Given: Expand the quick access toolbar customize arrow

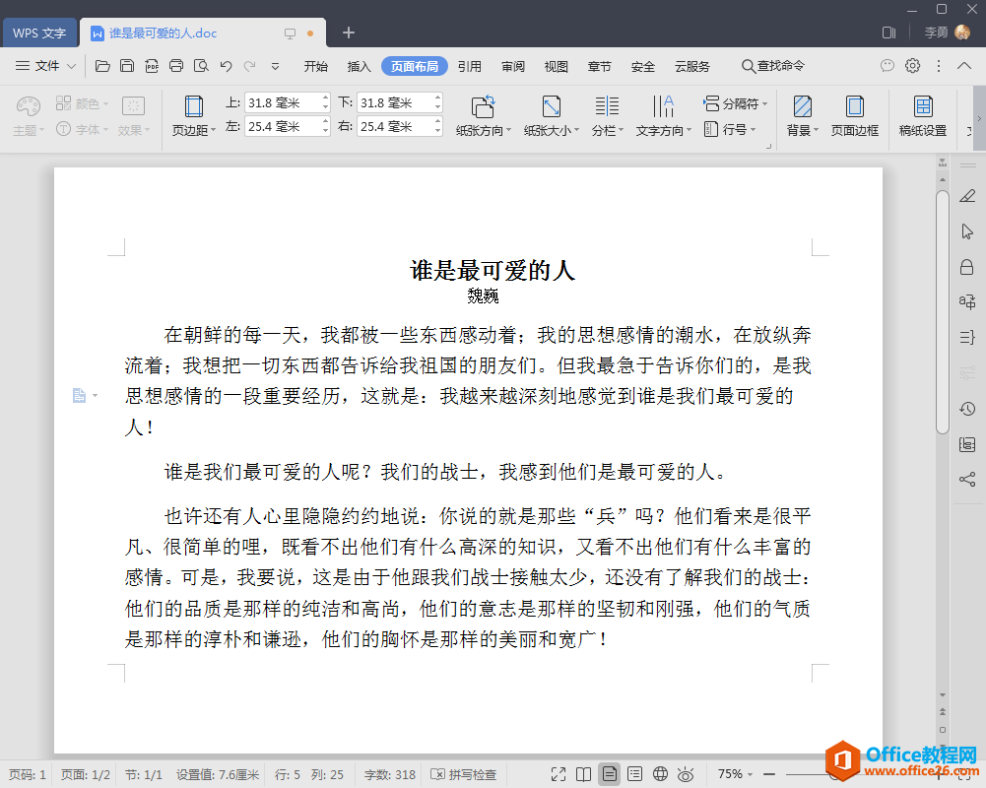Looking at the screenshot, I should (x=275, y=66).
